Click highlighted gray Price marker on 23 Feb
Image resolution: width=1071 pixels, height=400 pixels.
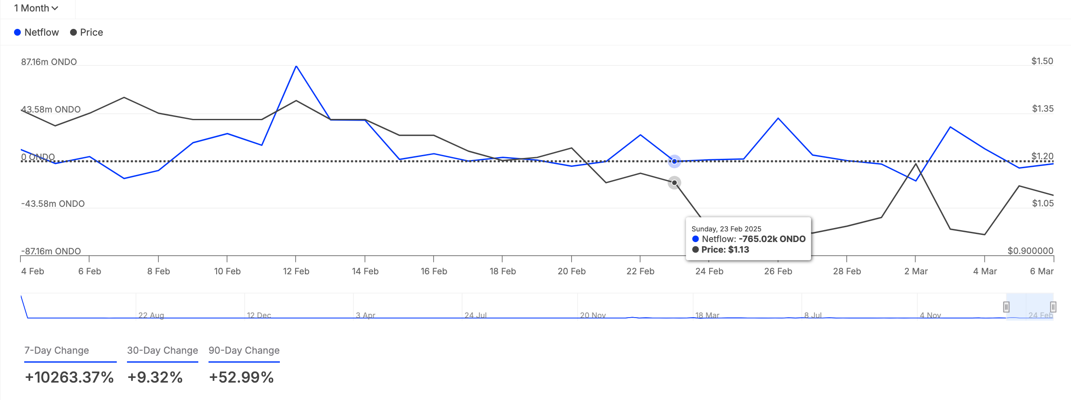tap(674, 183)
